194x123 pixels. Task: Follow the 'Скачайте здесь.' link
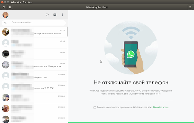click(x=161, y=107)
